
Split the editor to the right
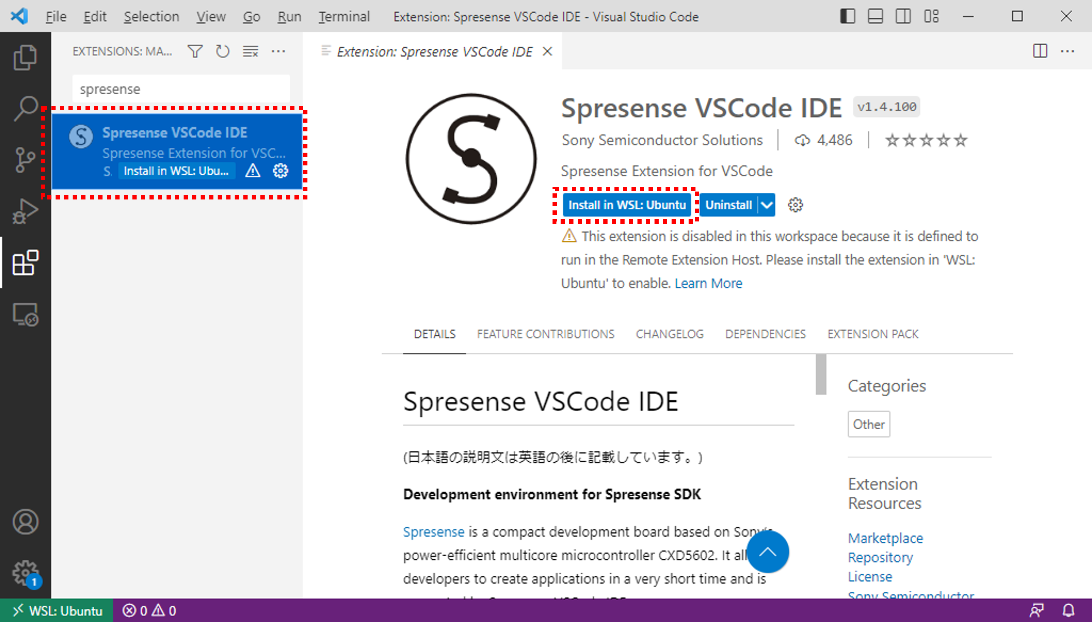(1040, 51)
